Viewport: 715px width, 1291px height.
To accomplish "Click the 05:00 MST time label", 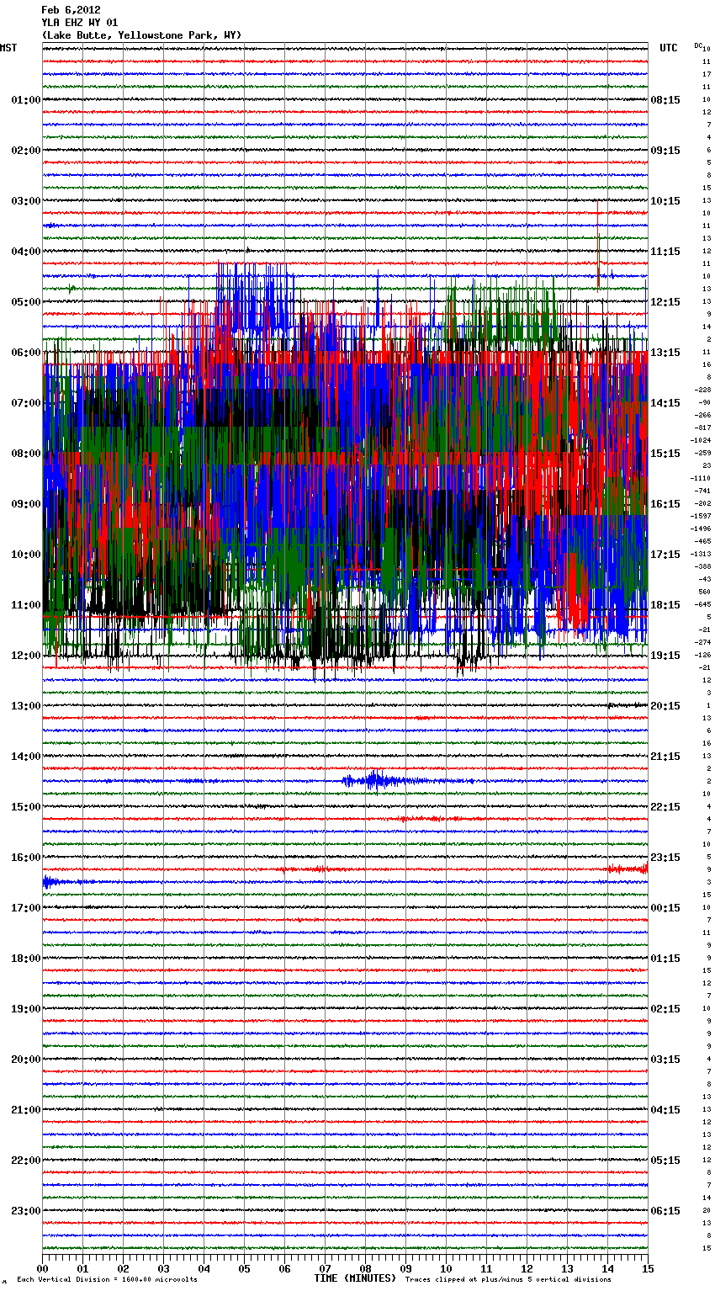I will pos(26,302).
